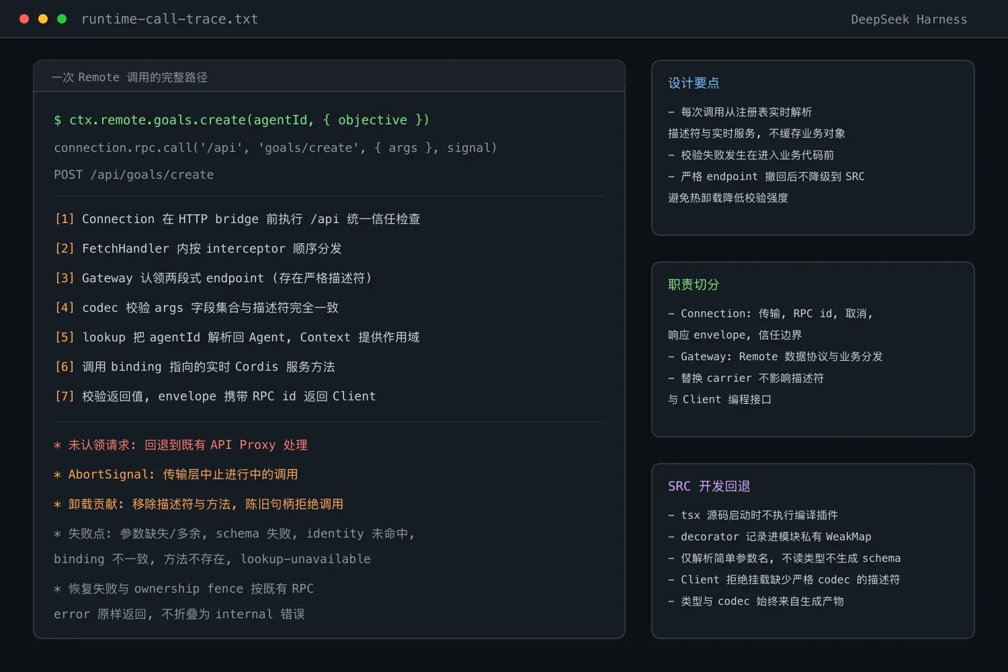This screenshot has height=672, width=1008.
Task: Click the '职责切分' card heading
Action: point(694,284)
